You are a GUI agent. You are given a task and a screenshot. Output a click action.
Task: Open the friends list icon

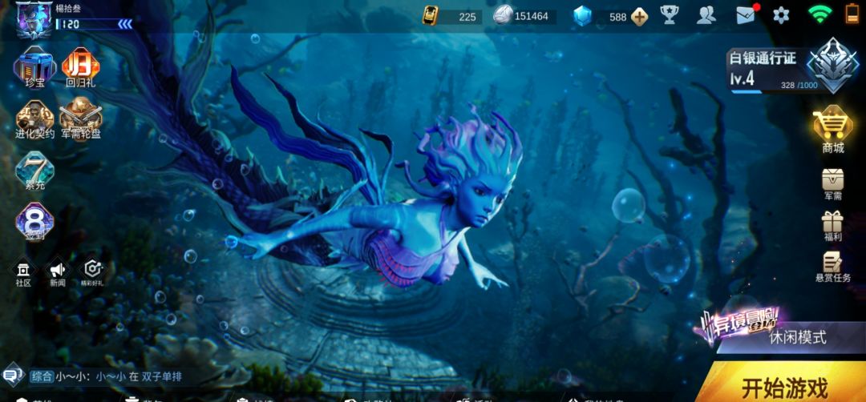[706, 15]
